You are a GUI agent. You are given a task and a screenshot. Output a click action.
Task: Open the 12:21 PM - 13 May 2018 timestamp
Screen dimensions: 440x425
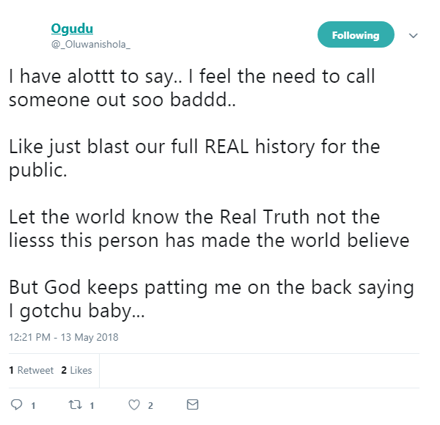coord(64,338)
